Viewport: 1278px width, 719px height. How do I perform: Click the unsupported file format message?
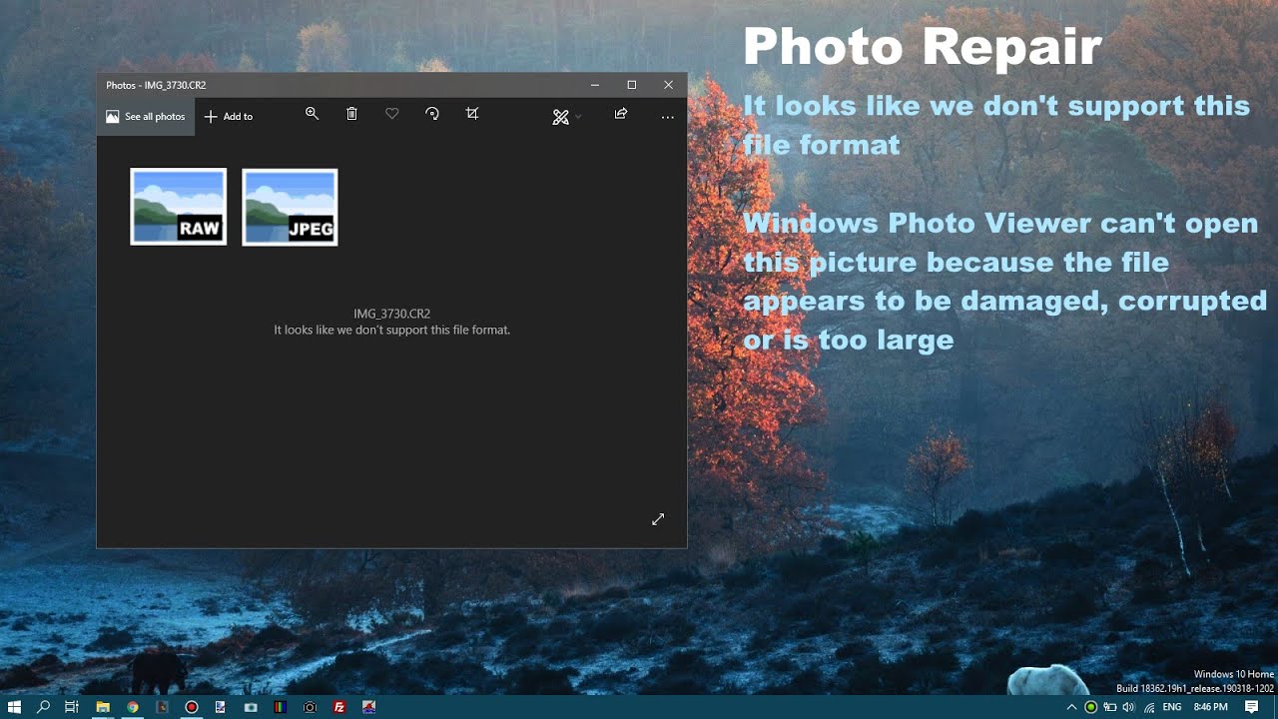(392, 330)
